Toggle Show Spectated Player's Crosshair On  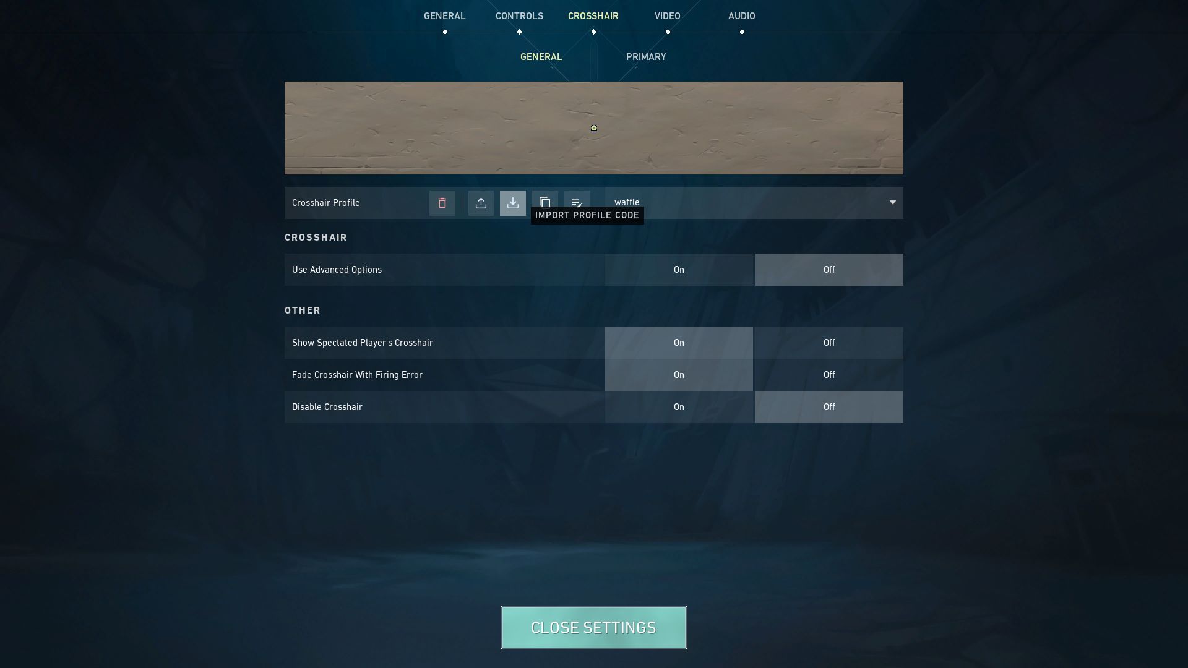679,342
